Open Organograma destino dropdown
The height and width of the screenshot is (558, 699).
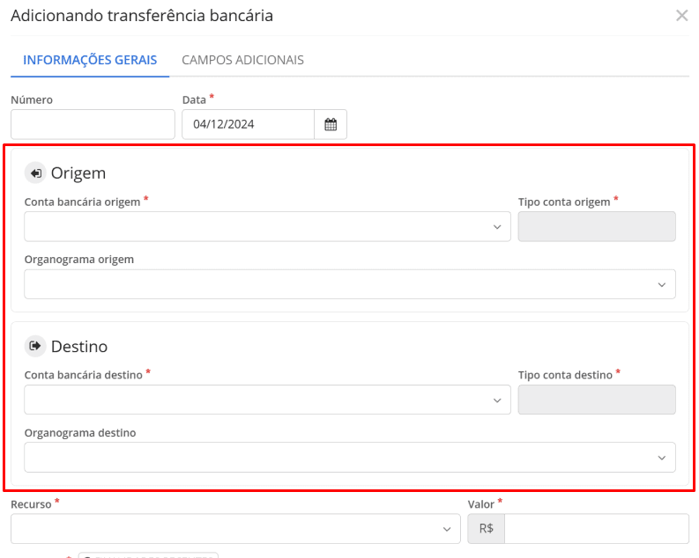pyautogui.click(x=350, y=457)
